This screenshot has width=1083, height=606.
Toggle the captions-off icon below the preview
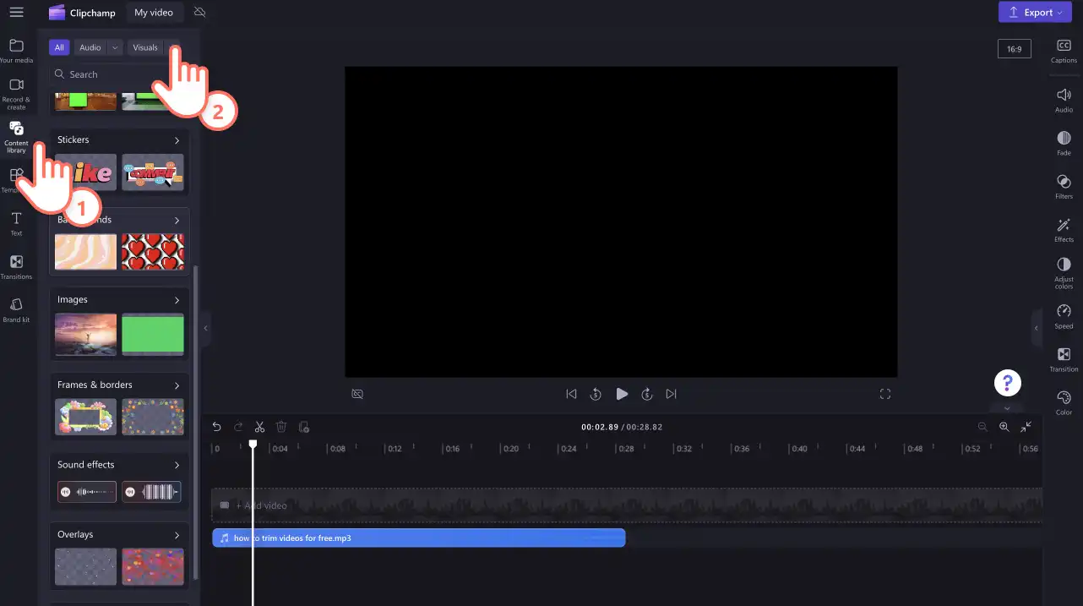pos(357,394)
